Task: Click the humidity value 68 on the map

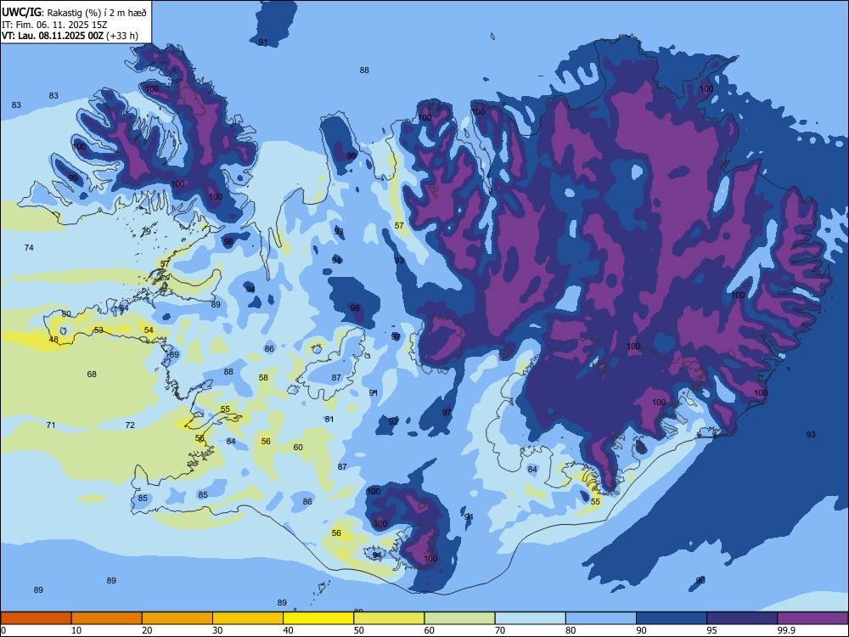Action: 92,375
